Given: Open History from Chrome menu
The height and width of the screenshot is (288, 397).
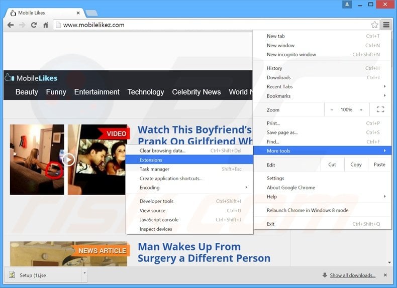Looking at the screenshot, I should tap(322, 68).
